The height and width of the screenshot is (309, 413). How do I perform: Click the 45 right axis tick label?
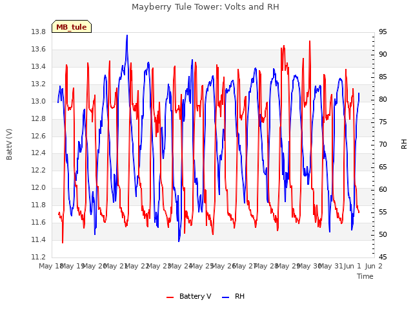383,257
